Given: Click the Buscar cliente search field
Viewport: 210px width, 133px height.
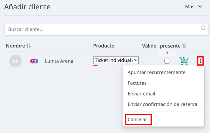Looking at the screenshot, I should [x=106, y=29].
